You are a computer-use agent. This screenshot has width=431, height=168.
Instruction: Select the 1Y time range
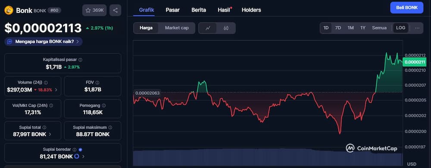(x=363, y=28)
